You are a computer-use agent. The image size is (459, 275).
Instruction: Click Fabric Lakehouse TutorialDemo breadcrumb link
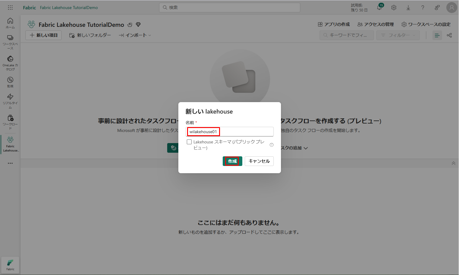point(69,8)
